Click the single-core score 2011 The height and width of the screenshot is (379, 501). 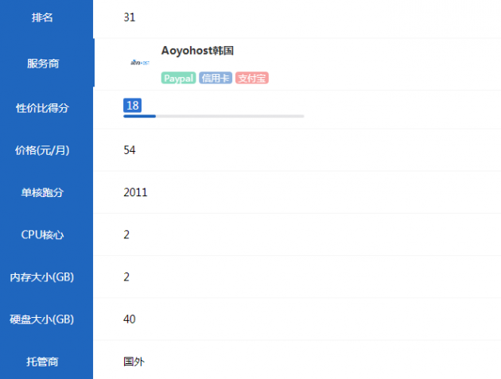135,192
